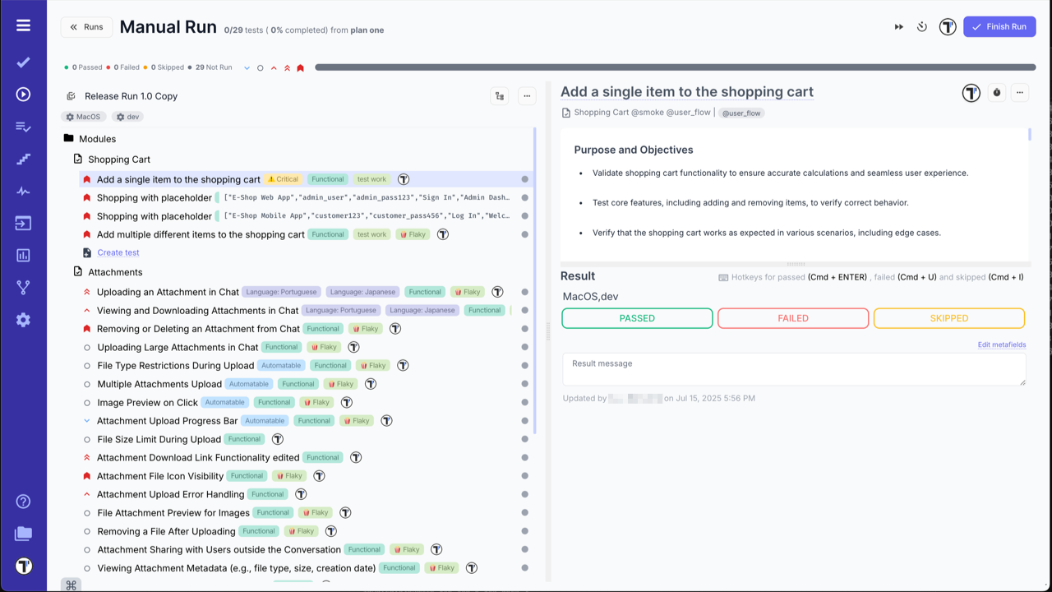The width and height of the screenshot is (1052, 592).
Task: Start the timer using the stopwatch icon near Finish Run
Action: click(921, 26)
